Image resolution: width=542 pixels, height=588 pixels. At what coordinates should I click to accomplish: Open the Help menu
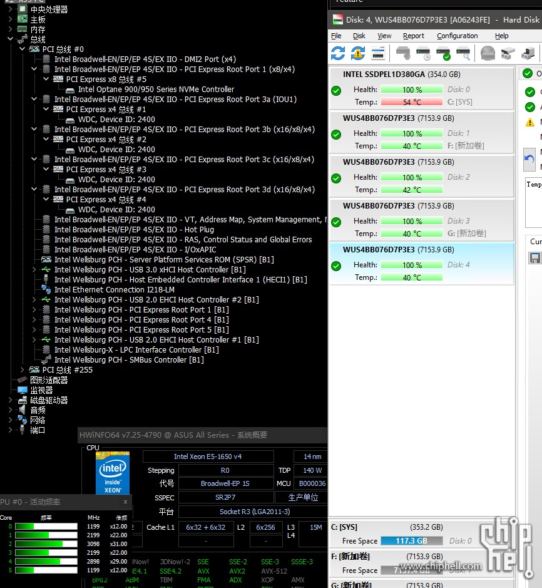[x=501, y=36]
